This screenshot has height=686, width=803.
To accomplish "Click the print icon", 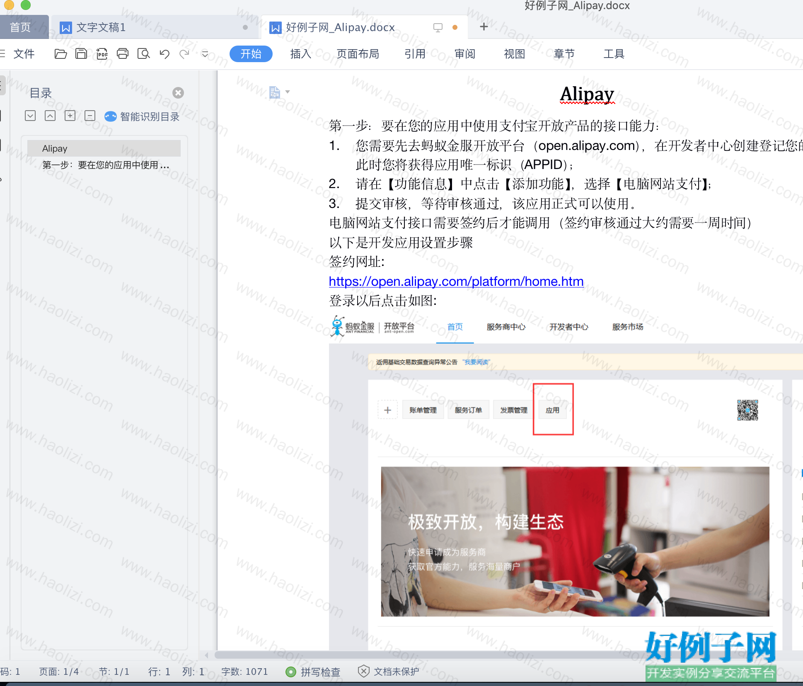I will pyautogui.click(x=123, y=54).
